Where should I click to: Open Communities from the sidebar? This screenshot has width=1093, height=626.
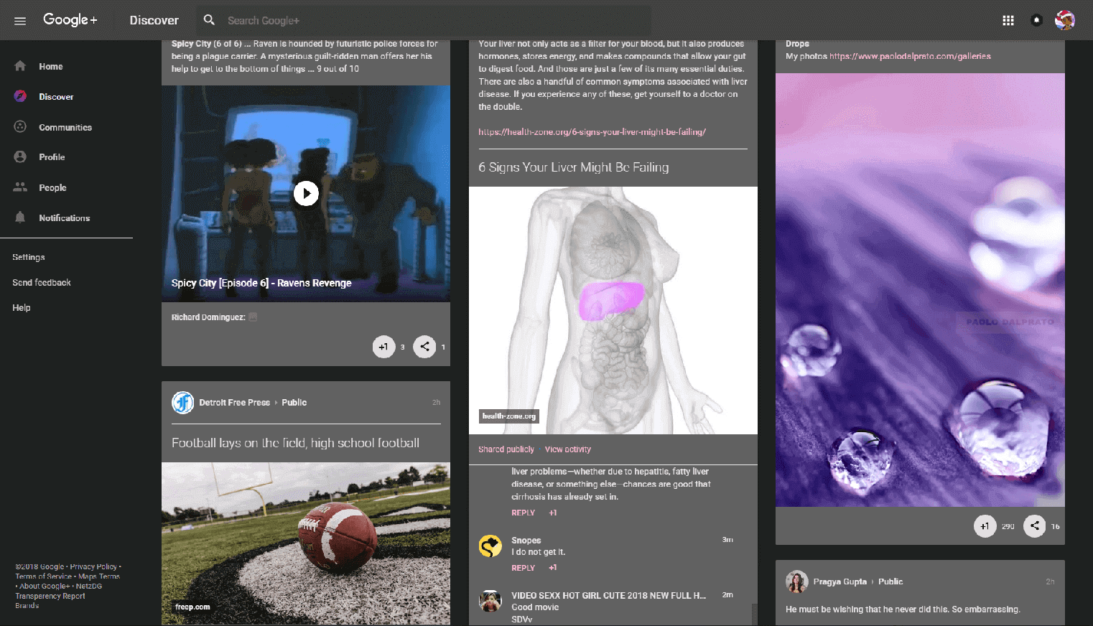(x=66, y=127)
